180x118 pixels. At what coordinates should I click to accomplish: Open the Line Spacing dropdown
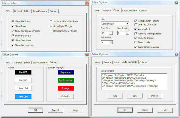click(127, 33)
